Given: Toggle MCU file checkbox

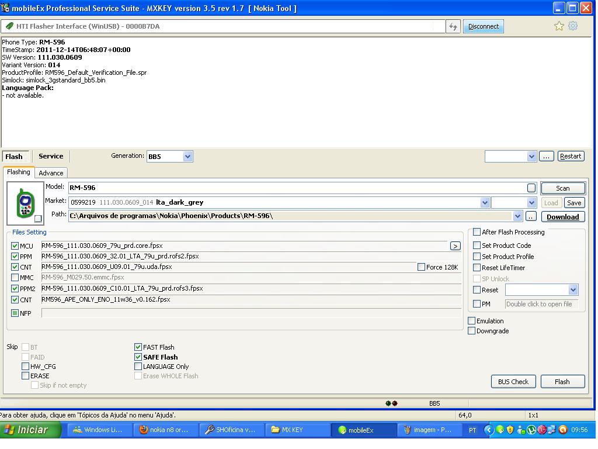Looking at the screenshot, I should pos(15,246).
